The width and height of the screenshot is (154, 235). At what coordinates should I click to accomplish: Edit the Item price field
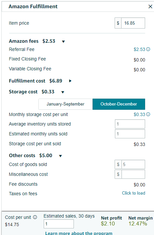click(133, 23)
